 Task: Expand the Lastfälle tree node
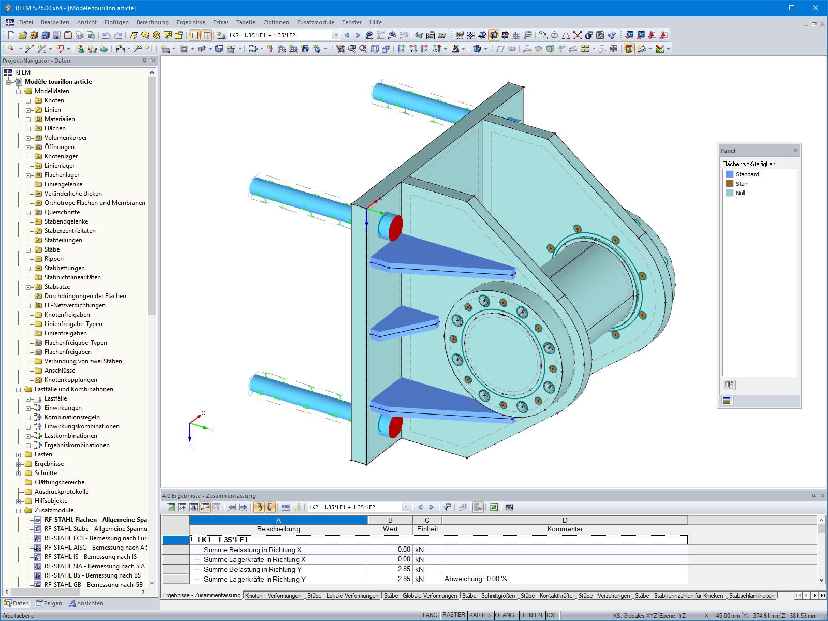(28, 398)
